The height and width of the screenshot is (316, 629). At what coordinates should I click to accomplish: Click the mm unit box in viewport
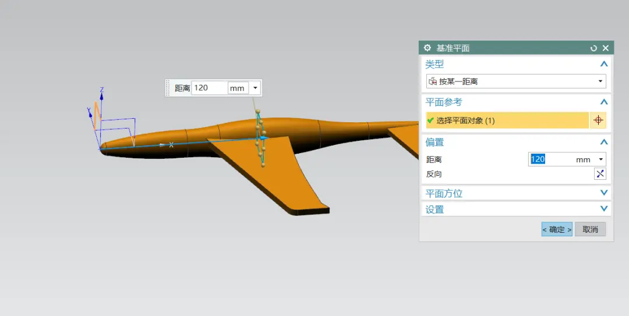point(238,88)
